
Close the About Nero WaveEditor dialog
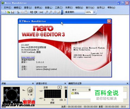tap(109, 22)
